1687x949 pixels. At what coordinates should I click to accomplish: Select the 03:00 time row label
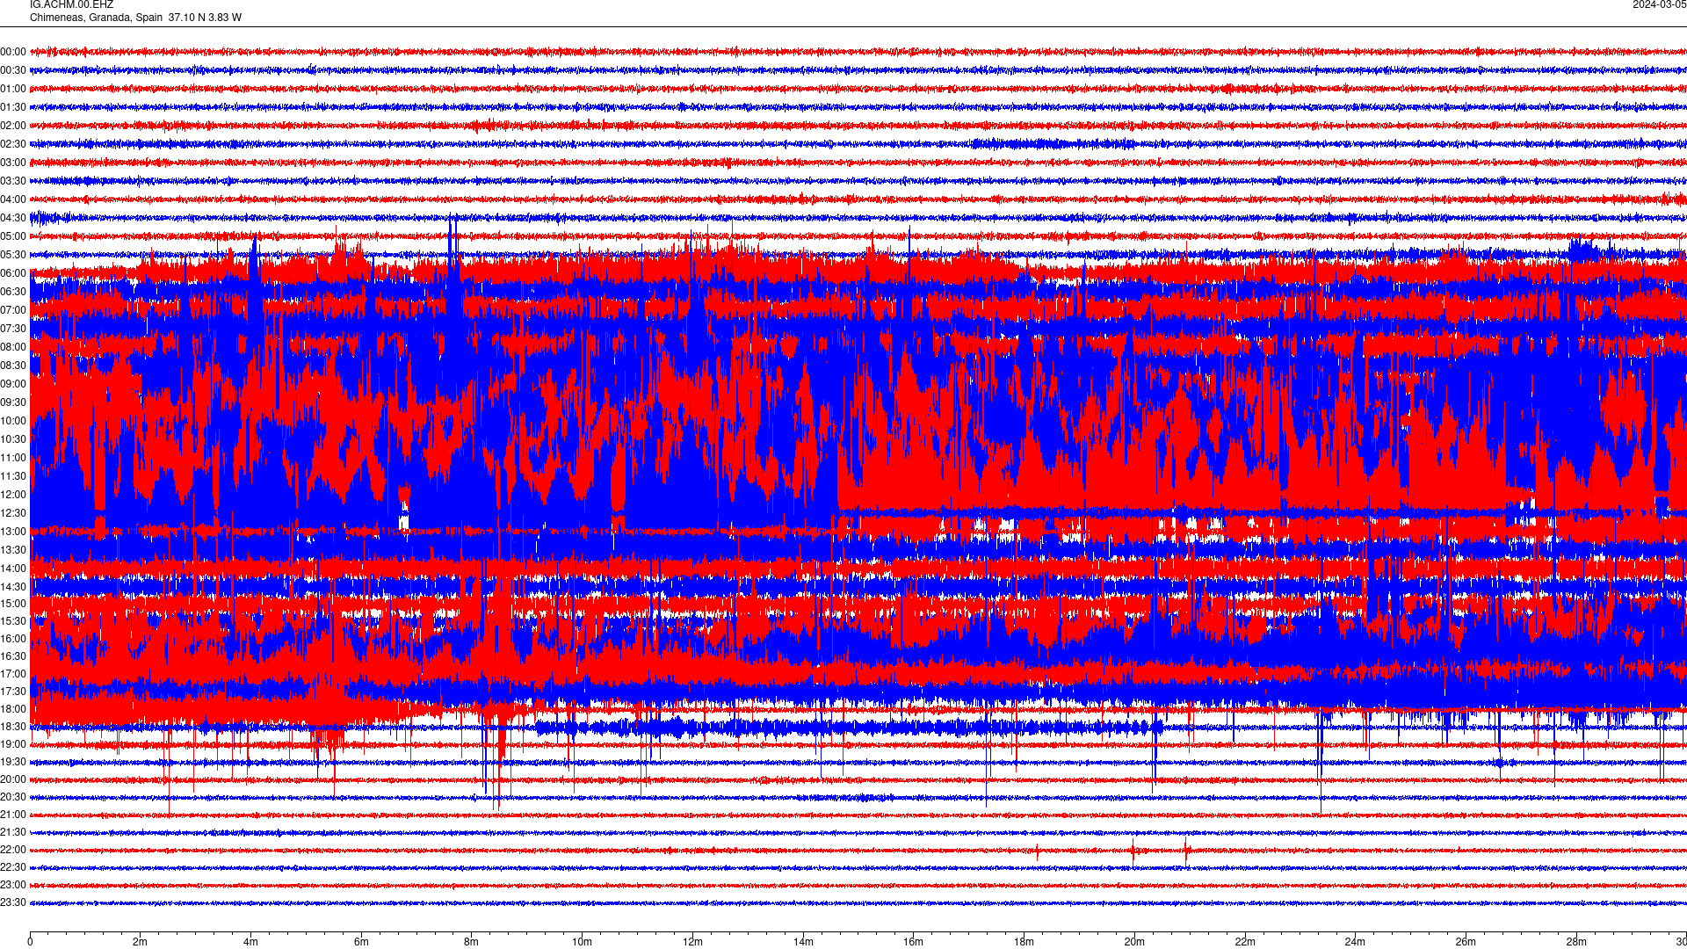click(13, 163)
